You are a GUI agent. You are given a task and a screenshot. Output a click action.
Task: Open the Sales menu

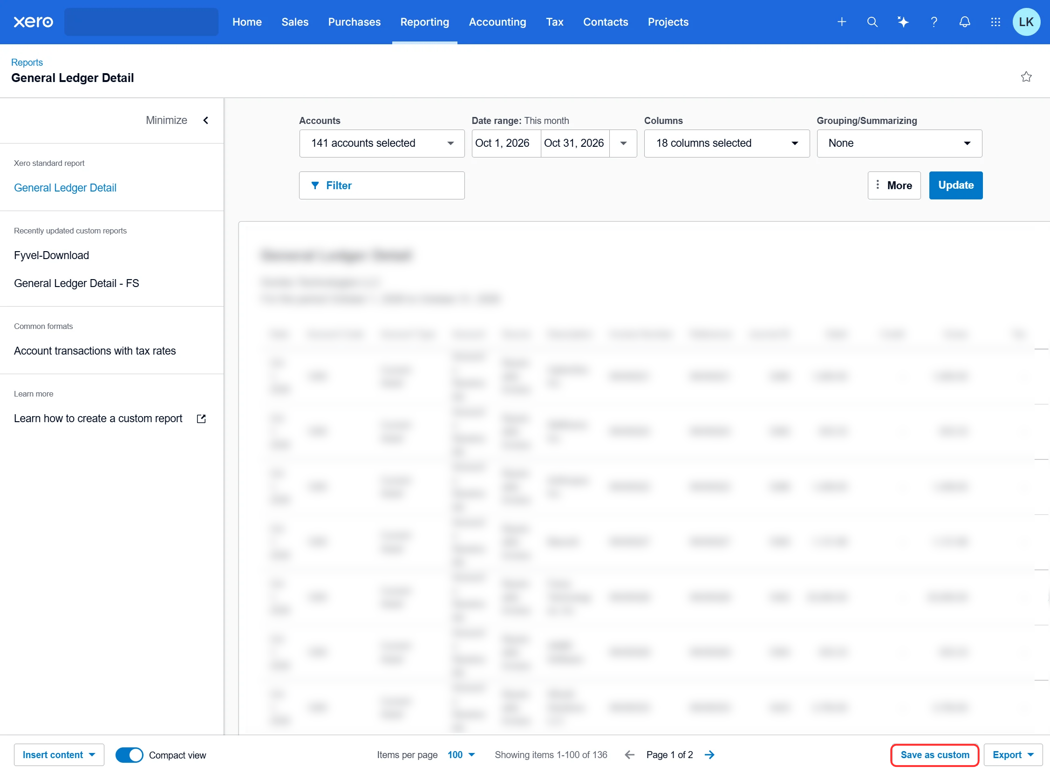(x=295, y=22)
